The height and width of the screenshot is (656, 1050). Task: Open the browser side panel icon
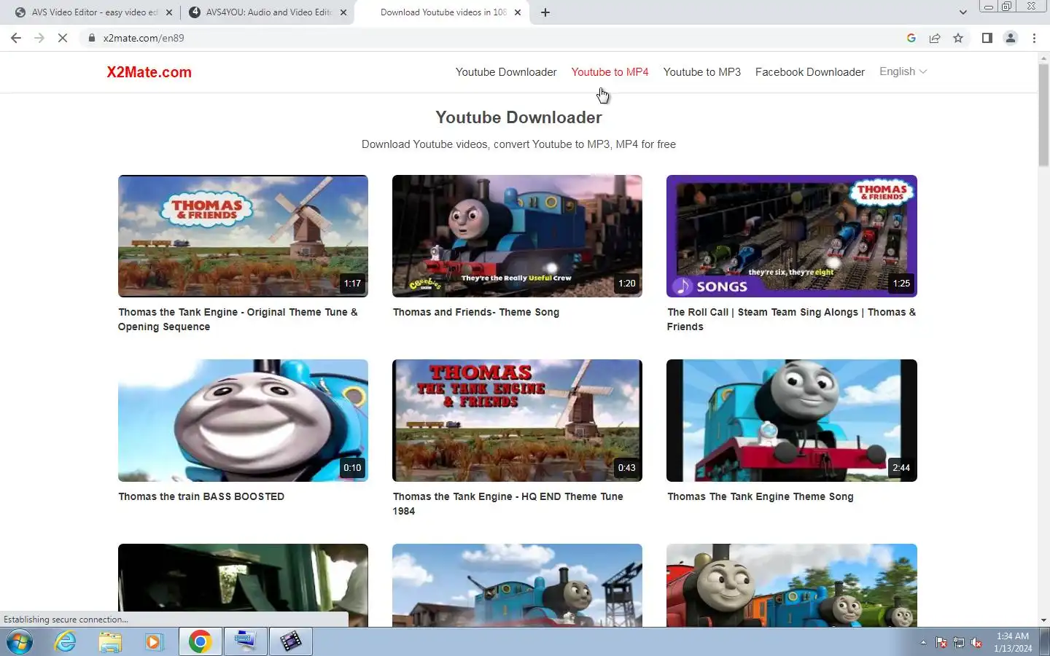(987, 38)
